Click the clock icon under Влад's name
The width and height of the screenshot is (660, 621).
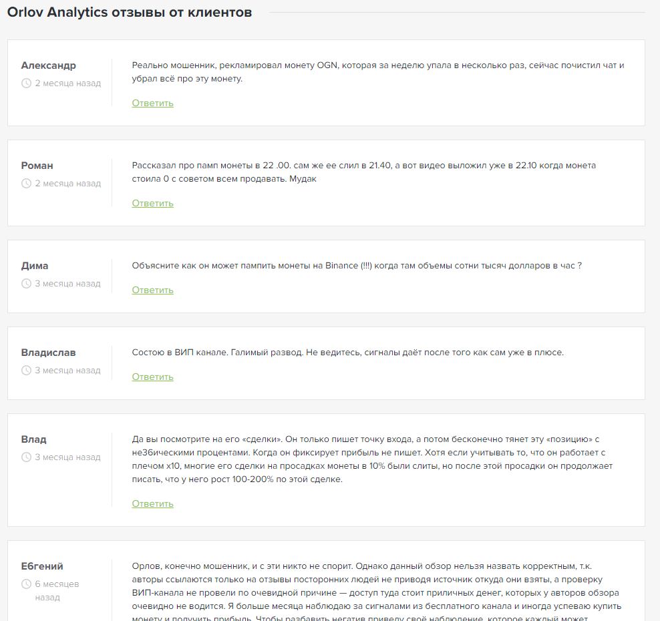[27, 457]
